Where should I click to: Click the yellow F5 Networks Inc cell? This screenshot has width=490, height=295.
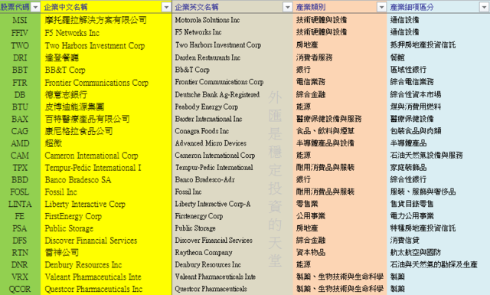pos(106,33)
